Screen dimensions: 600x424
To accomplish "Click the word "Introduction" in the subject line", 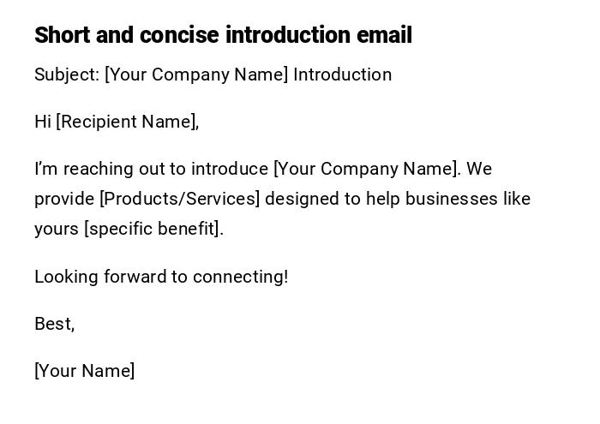I will coord(342,75).
